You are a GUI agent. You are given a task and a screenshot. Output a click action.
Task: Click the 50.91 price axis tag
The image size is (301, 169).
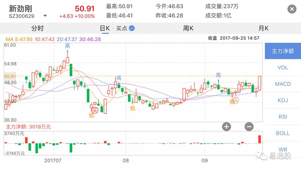(x=10, y=77)
